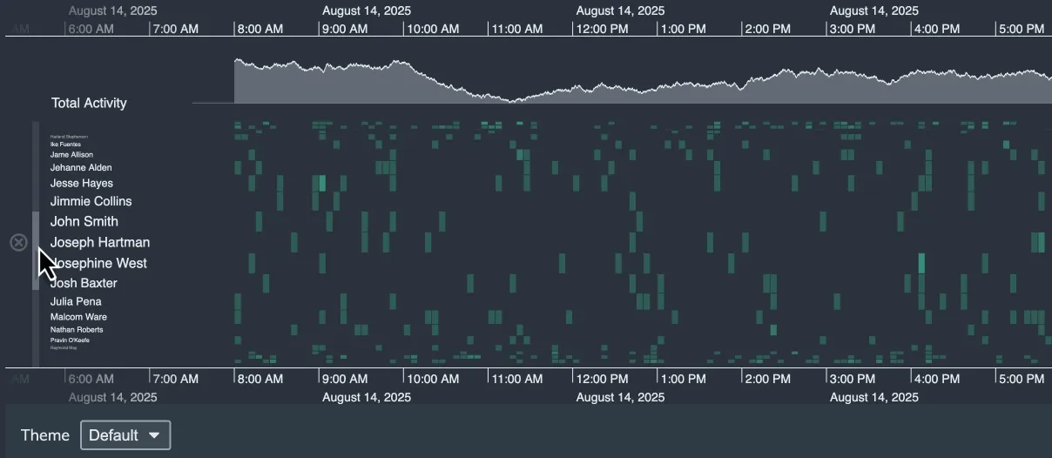Click 3:00 PM on the bottom time axis

(x=852, y=379)
